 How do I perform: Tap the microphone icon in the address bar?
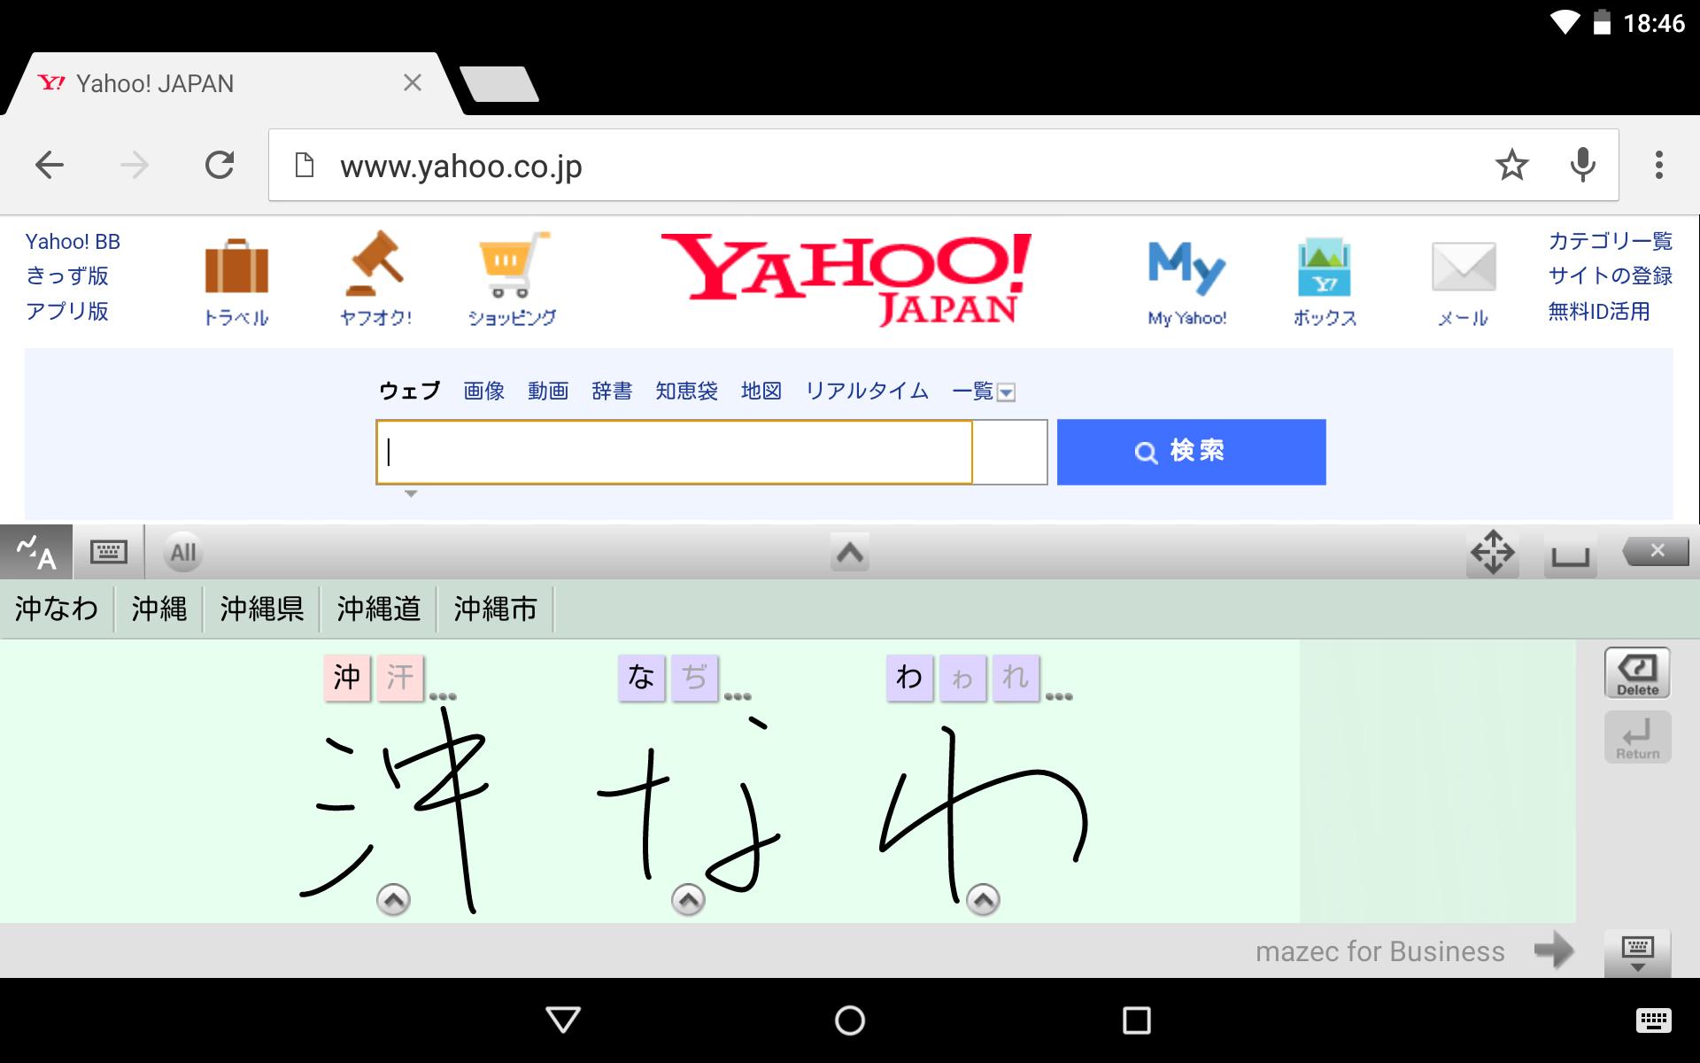pos(1581,164)
